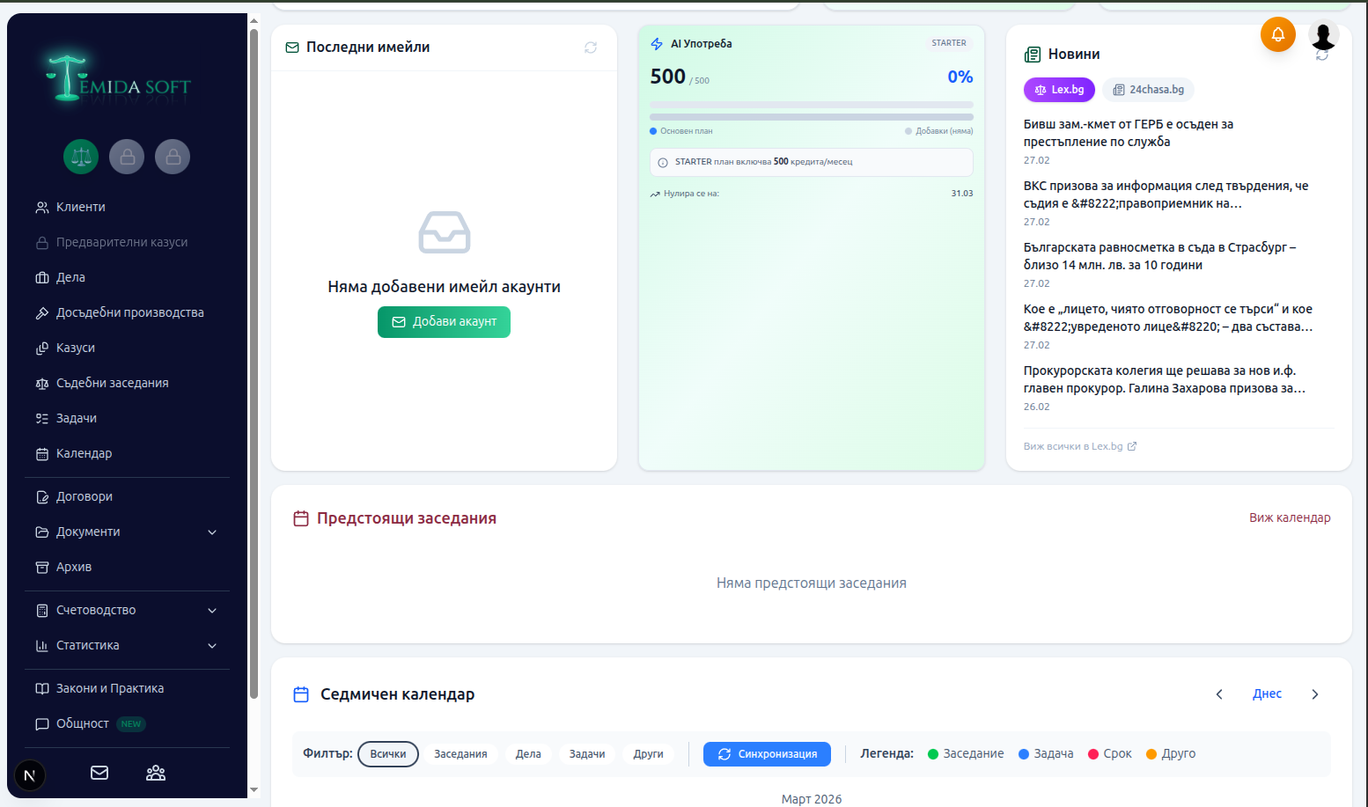This screenshot has width=1368, height=807.
Task: Click the STARTER plan badge
Action: pyautogui.click(x=949, y=43)
